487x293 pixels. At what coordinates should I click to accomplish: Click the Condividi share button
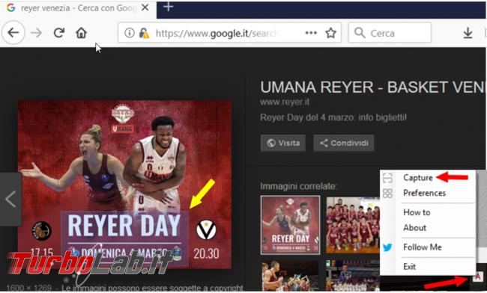click(x=343, y=143)
